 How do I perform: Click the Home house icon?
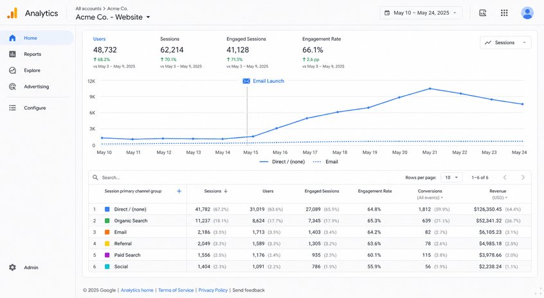pyautogui.click(x=12, y=38)
